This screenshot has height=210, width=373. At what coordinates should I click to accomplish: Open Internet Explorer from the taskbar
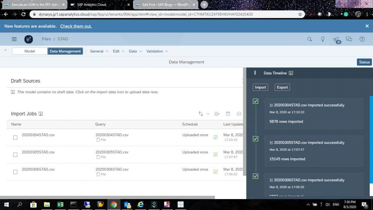[141, 205]
